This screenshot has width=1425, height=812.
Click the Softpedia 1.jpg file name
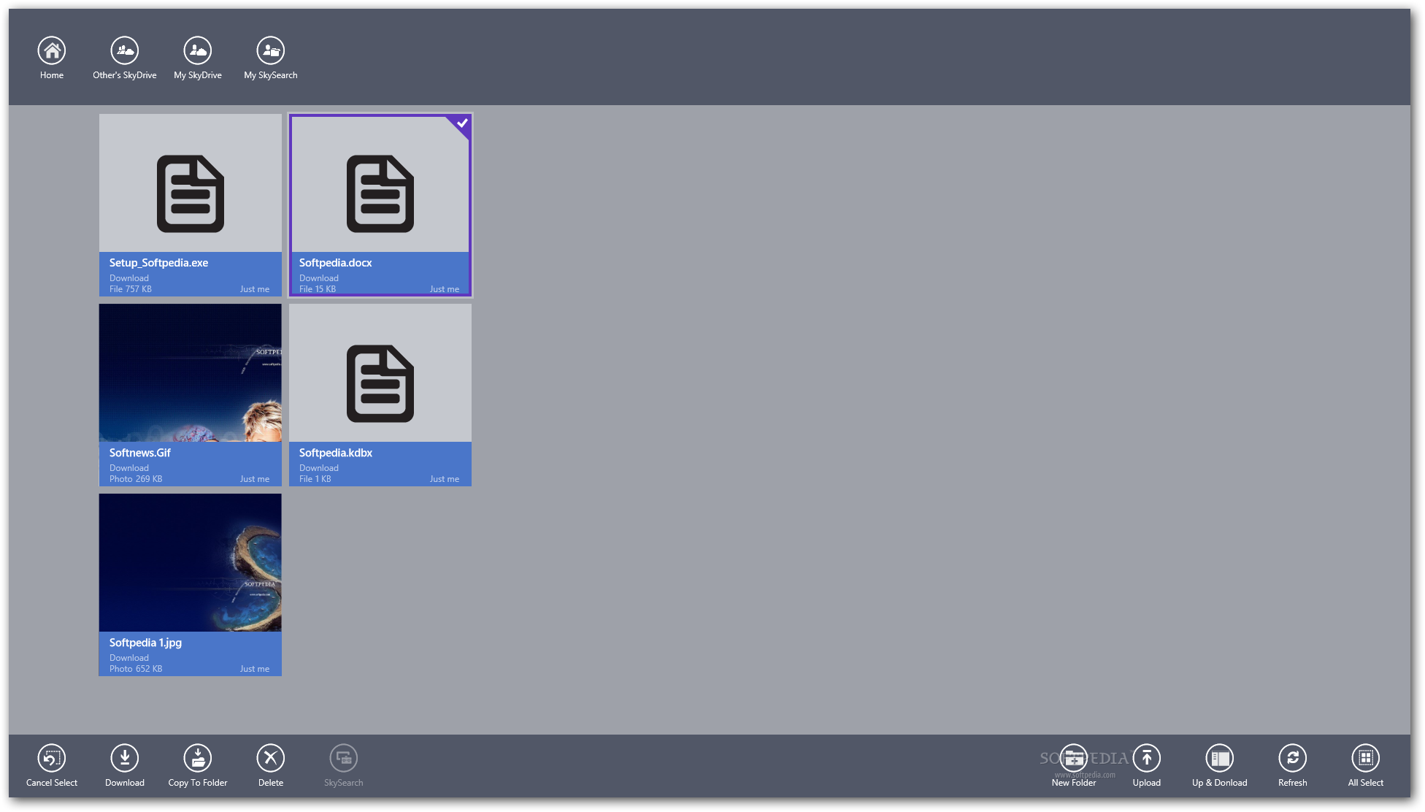(x=146, y=643)
